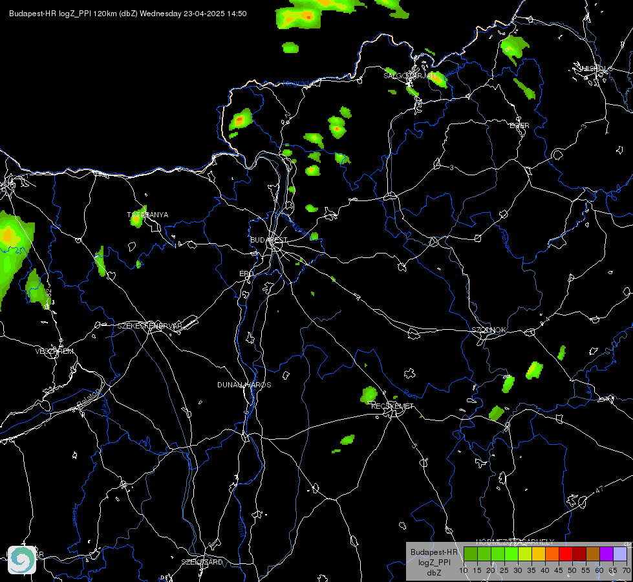Click the blue Balaton lake label

point(87,398)
